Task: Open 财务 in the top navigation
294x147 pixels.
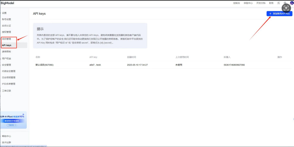Action: click(x=271, y=3)
